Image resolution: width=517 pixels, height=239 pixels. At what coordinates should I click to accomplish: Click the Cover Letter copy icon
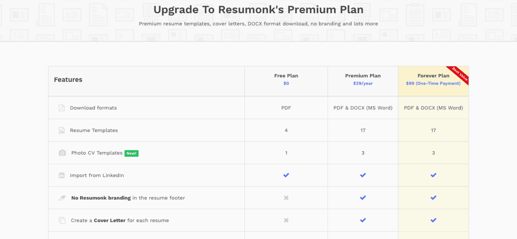coord(62,220)
